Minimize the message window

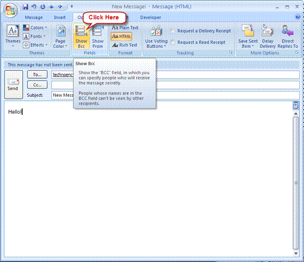[x=277, y=7]
